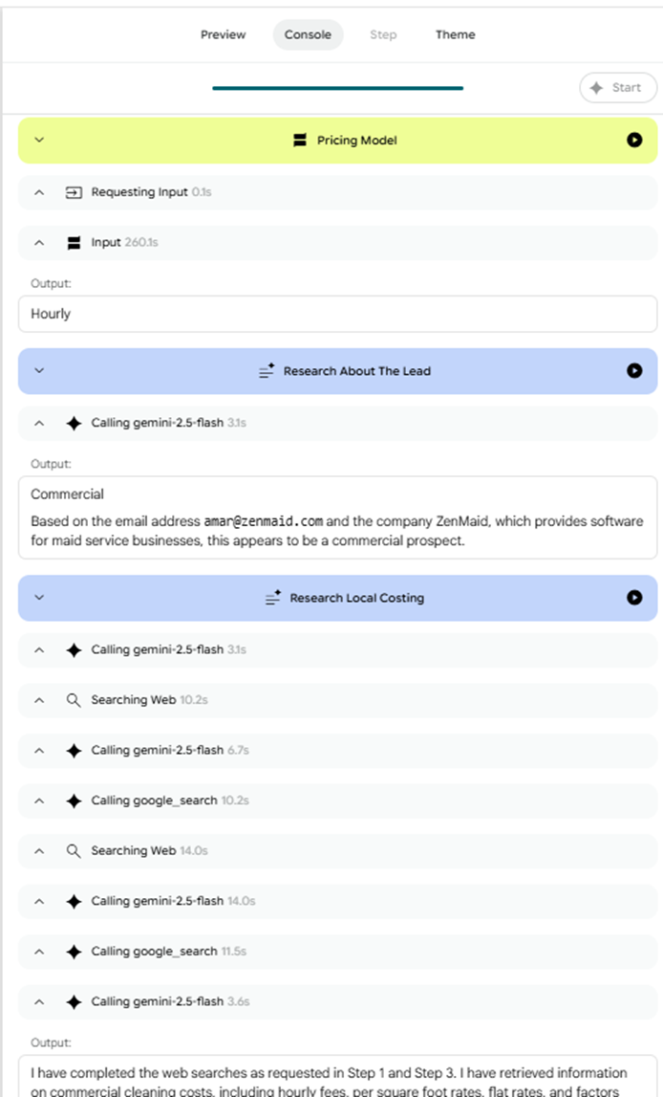663x1097 pixels.
Task: Click the Requesting Input arrow-box icon
Action: 74,192
